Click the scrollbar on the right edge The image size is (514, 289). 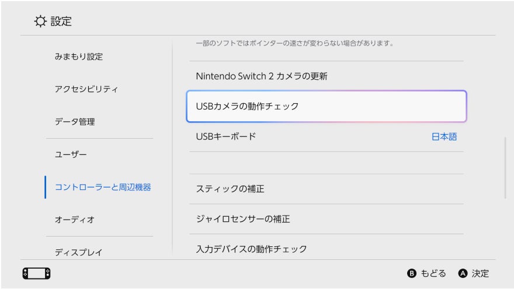tap(505, 168)
